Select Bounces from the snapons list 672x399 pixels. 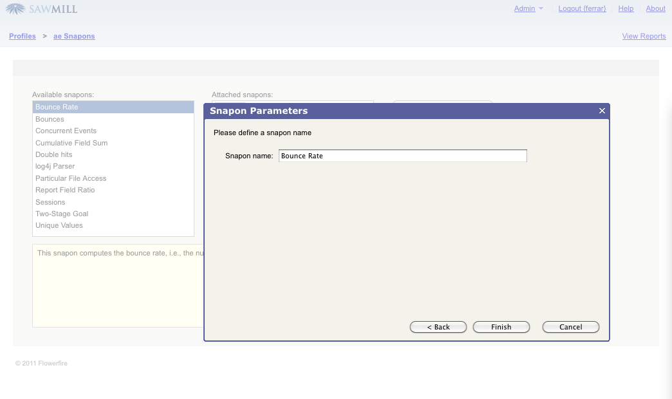coord(50,119)
